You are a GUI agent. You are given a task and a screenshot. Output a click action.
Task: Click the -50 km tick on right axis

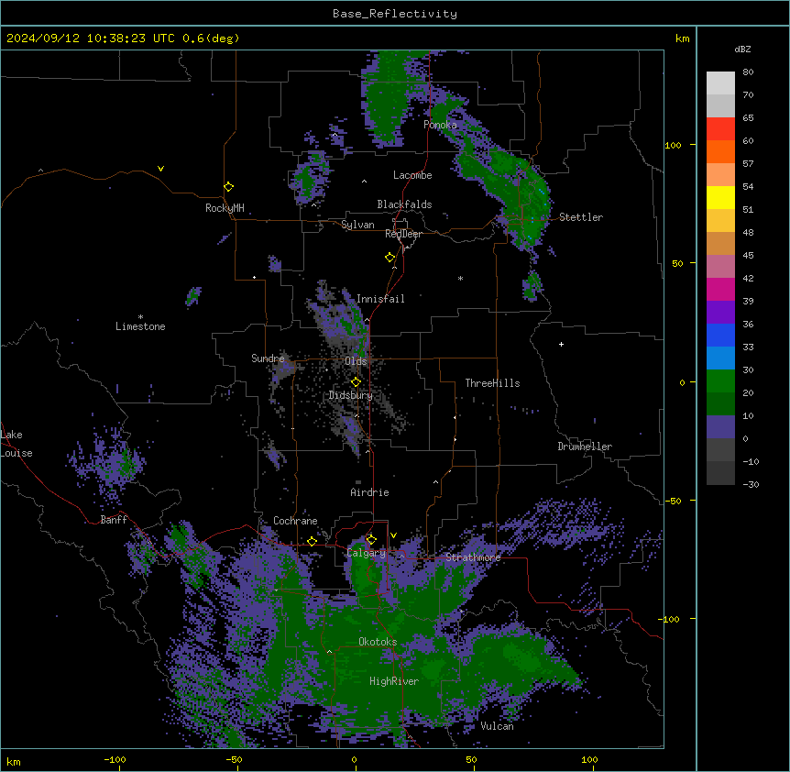tap(674, 501)
